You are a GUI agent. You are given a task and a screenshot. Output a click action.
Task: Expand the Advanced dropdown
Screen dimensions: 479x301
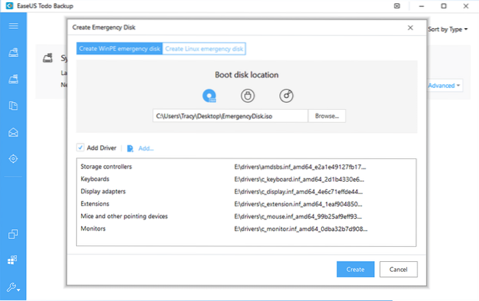click(x=444, y=86)
